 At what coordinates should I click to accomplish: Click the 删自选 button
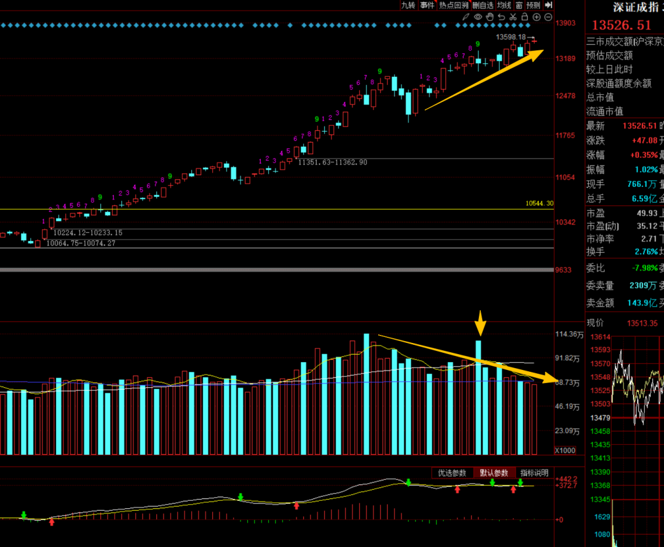(x=483, y=5)
